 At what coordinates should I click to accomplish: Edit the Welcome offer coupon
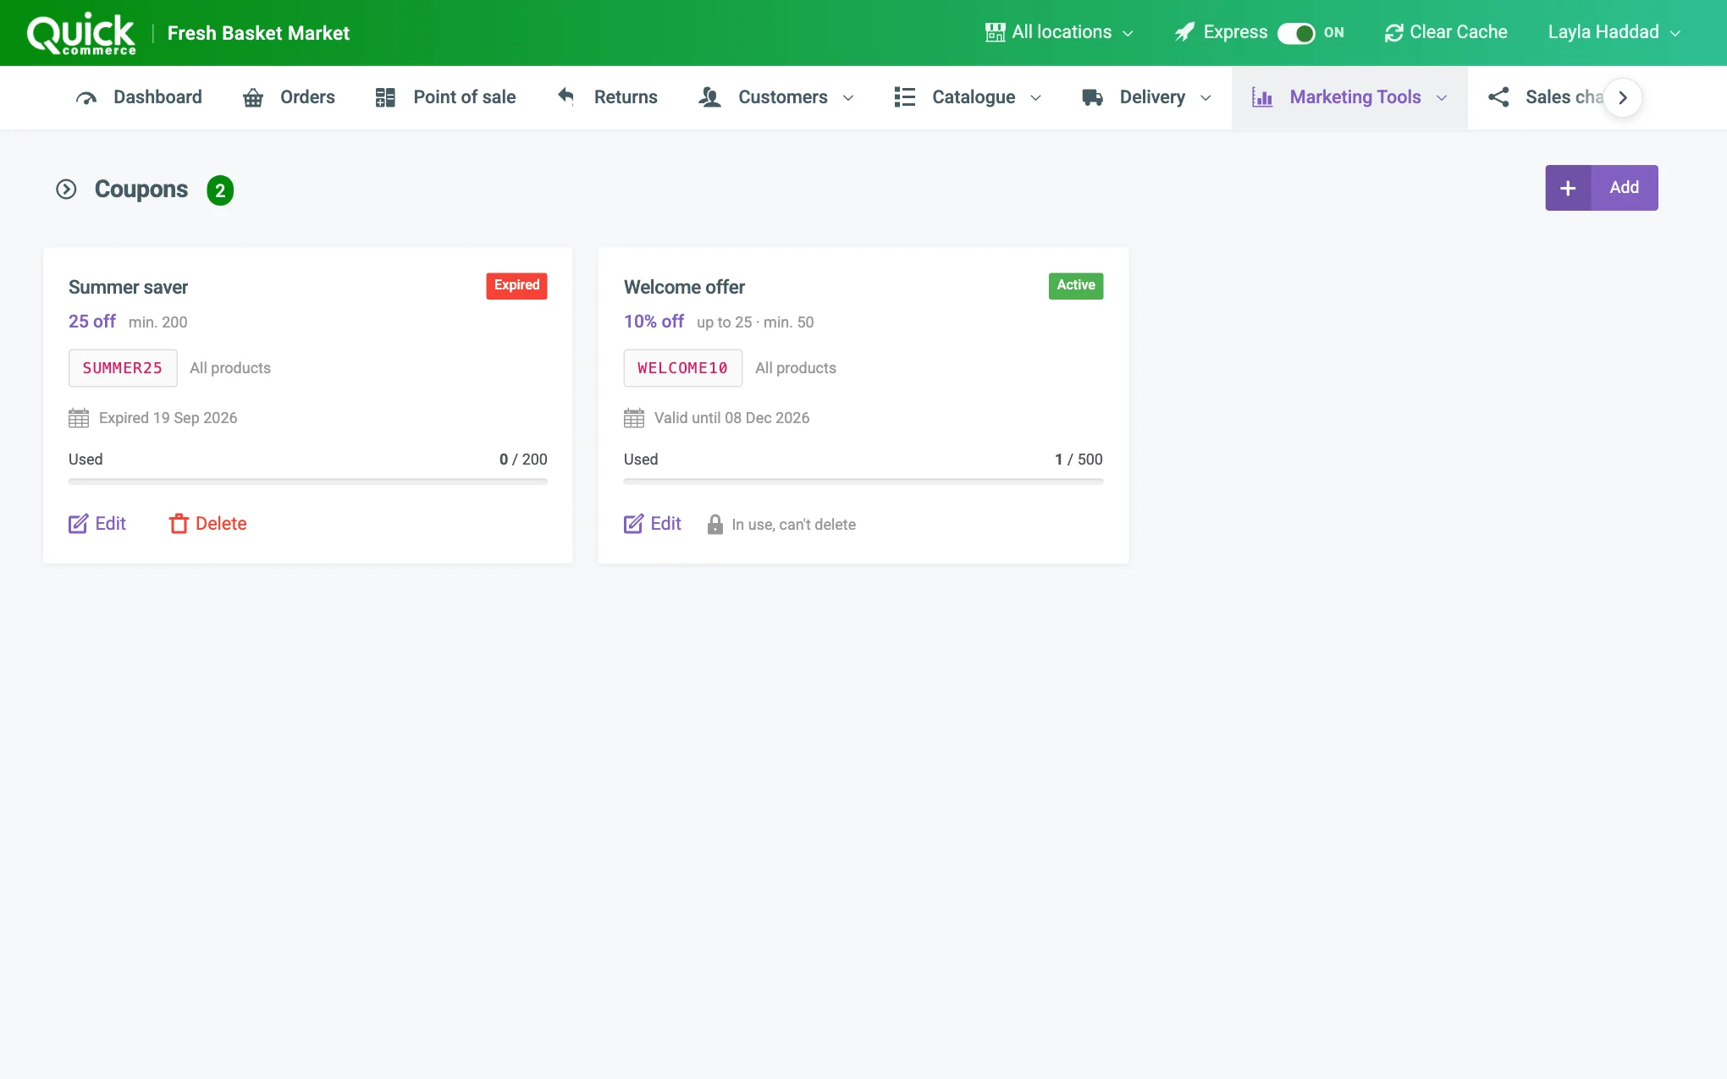click(x=653, y=524)
